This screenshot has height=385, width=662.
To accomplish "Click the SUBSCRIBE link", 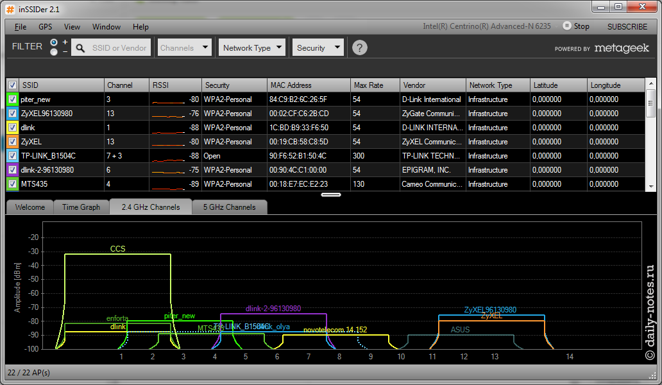I will click(x=627, y=27).
